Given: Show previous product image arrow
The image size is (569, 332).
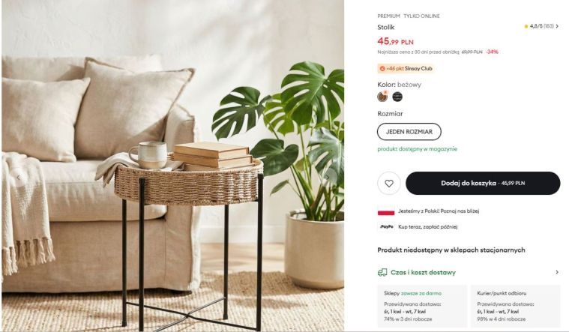Looking at the screenshot, I should [x=19, y=178].
